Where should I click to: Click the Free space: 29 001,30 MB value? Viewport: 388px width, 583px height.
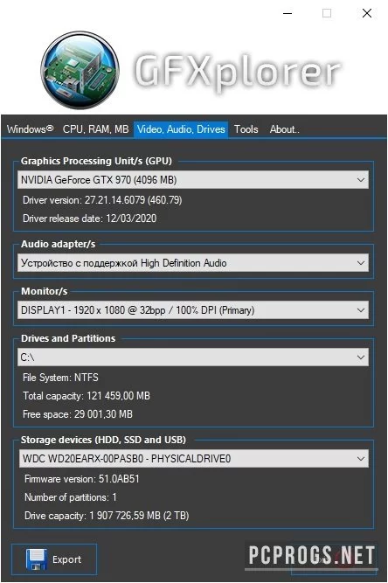(x=78, y=413)
